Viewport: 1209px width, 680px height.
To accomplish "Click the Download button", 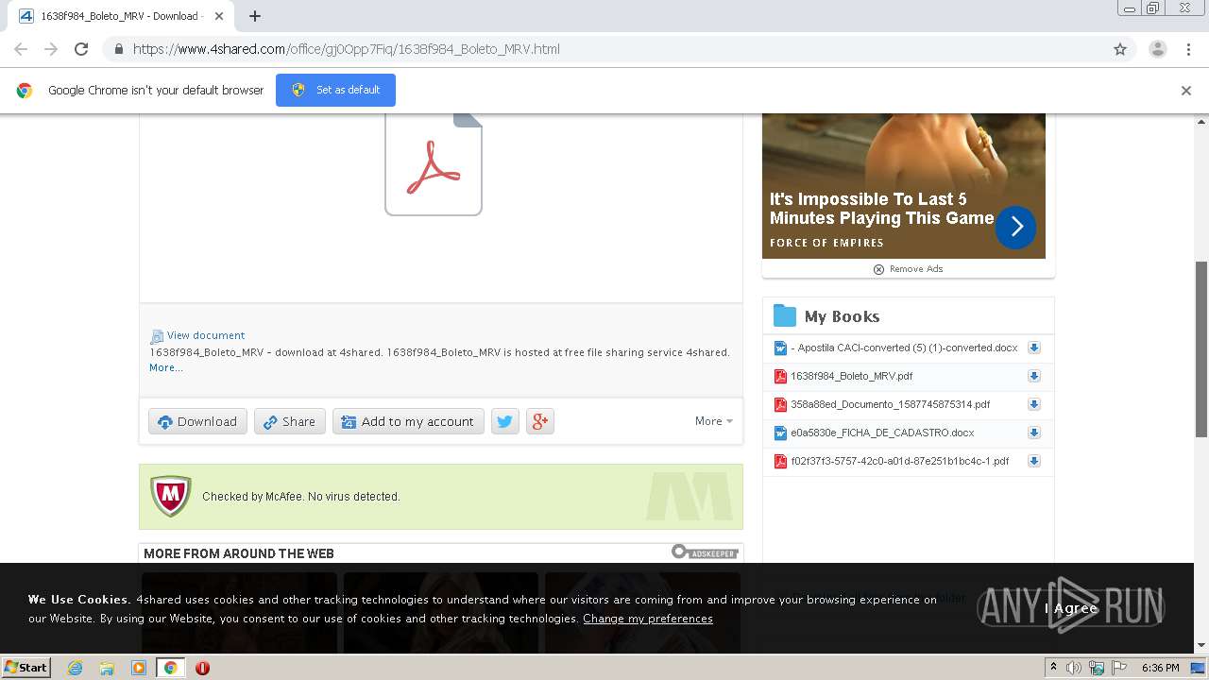I will 197,421.
